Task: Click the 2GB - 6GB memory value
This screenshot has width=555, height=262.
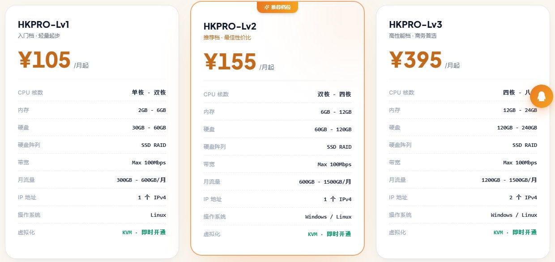Action: point(152,110)
